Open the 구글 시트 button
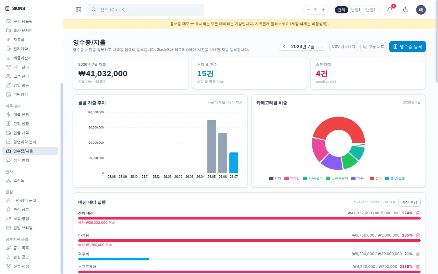This screenshot has height=274, width=438. tap(374, 47)
